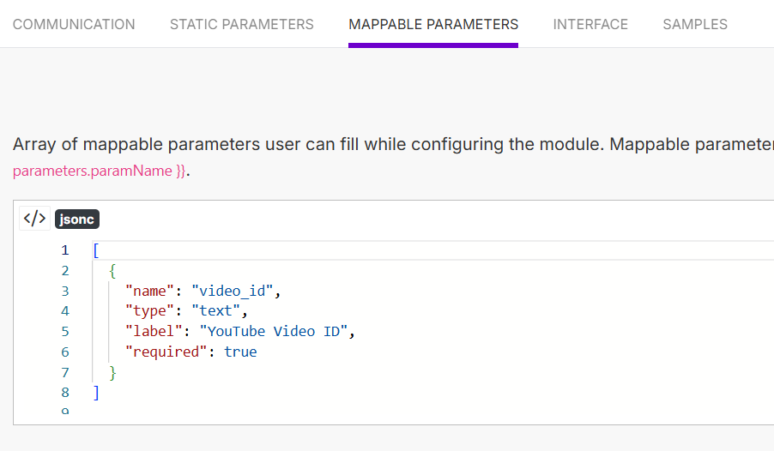Screen dimensions: 774x451
Task: Click the parameters.paramName pink code text
Action: pos(99,171)
